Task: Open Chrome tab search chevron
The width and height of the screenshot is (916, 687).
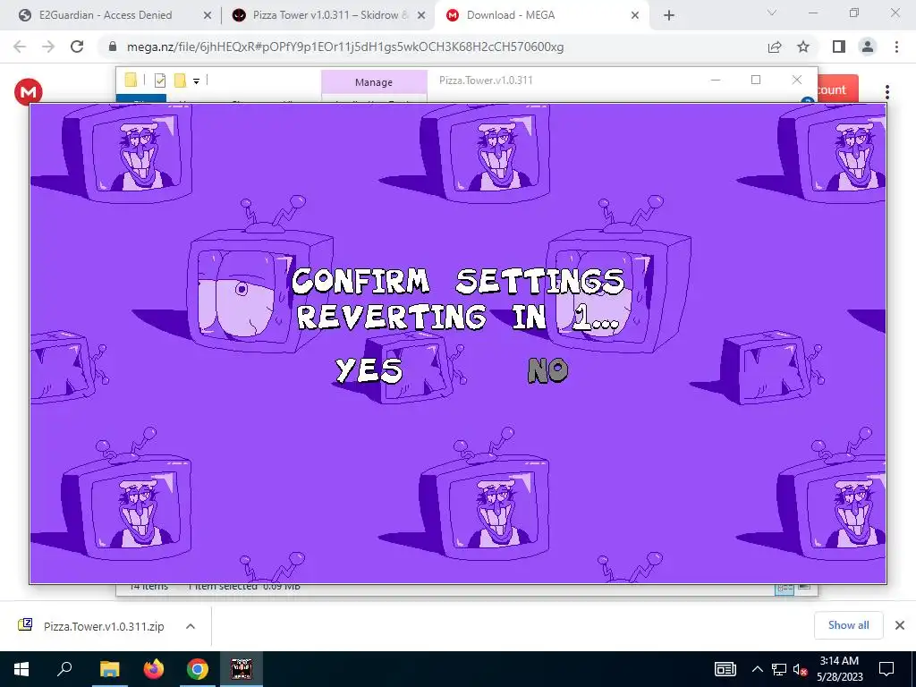Action: tap(772, 13)
